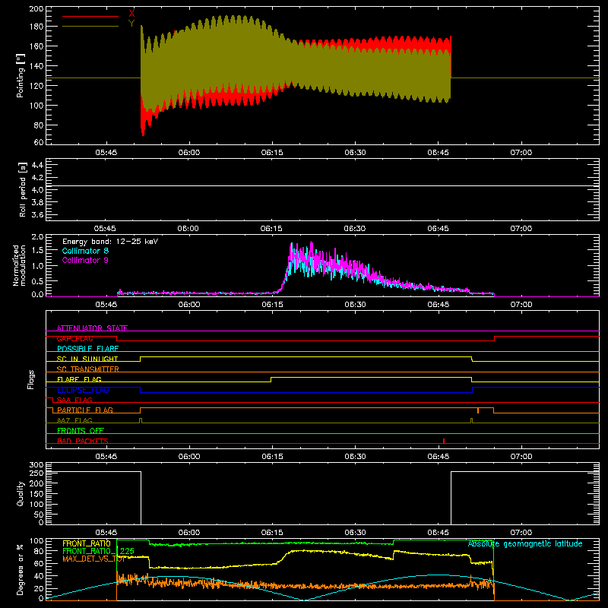Click the 3.6 value on the Roll period axis
This screenshot has width=608, height=608.
[x=37, y=215]
